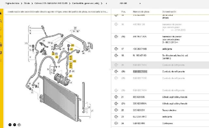
Task: Open info icon for greyed part 4H0 959 126
Action: (x=116, y=24)
